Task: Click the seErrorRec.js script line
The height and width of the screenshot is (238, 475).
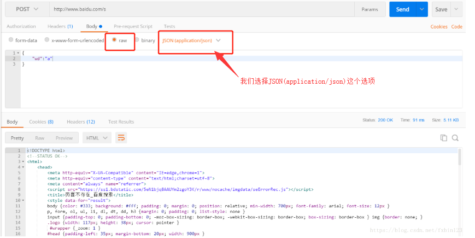Action: (180, 189)
